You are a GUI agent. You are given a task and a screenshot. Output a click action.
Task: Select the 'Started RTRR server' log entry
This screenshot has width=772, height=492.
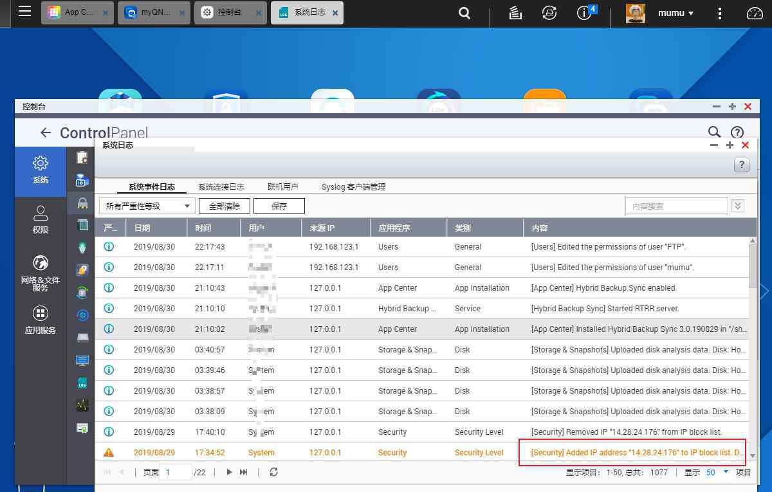[x=422, y=308]
